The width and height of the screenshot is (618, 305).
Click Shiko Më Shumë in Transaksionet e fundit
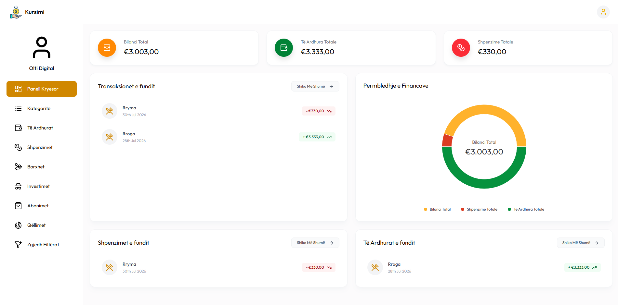(x=315, y=86)
